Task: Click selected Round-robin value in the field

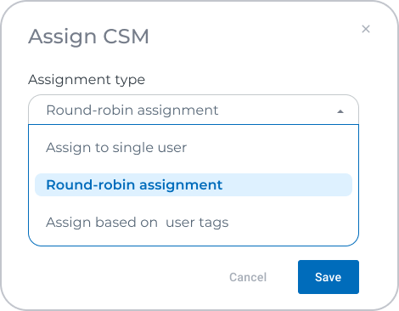Action: 132,110
